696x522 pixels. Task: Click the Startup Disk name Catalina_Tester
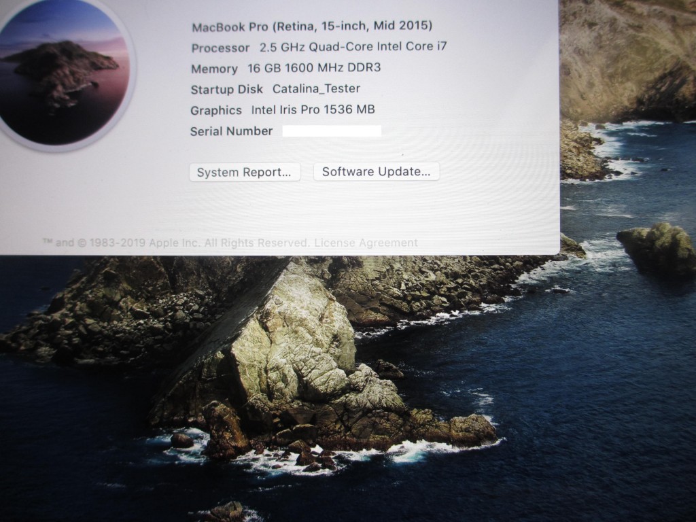pyautogui.click(x=316, y=89)
